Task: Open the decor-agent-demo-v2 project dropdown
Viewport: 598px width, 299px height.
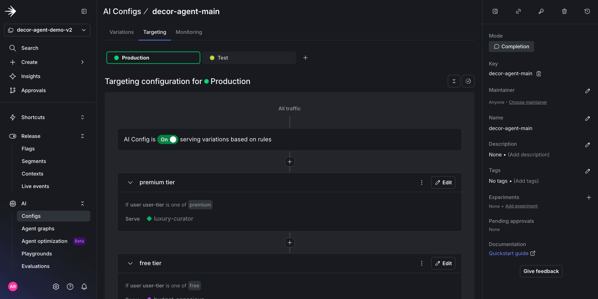Action: 47,30
